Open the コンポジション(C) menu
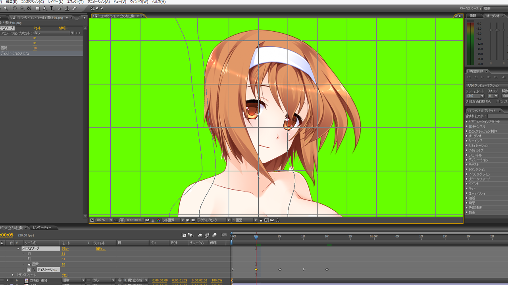 (x=33, y=2)
